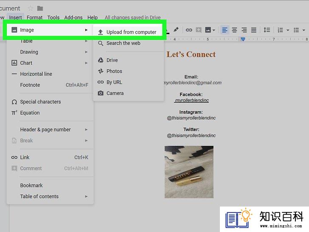Screen dimensions: 309x232
Task: Select the lipstick photo in document
Action: click(189, 172)
